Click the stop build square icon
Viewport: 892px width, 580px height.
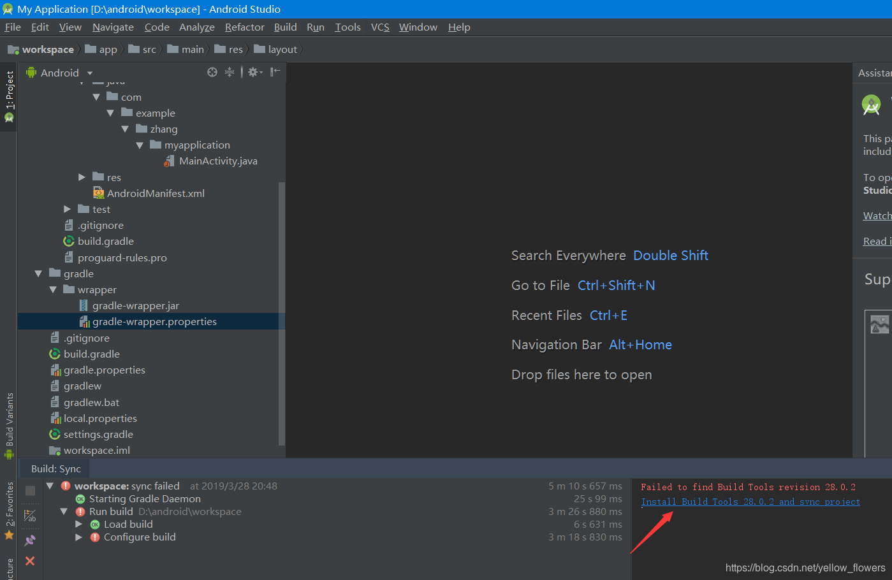point(30,491)
